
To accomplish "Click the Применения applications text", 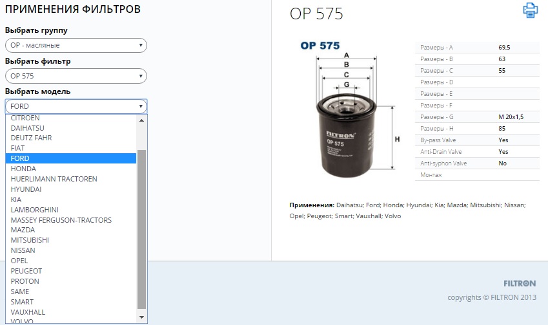I will (407, 210).
